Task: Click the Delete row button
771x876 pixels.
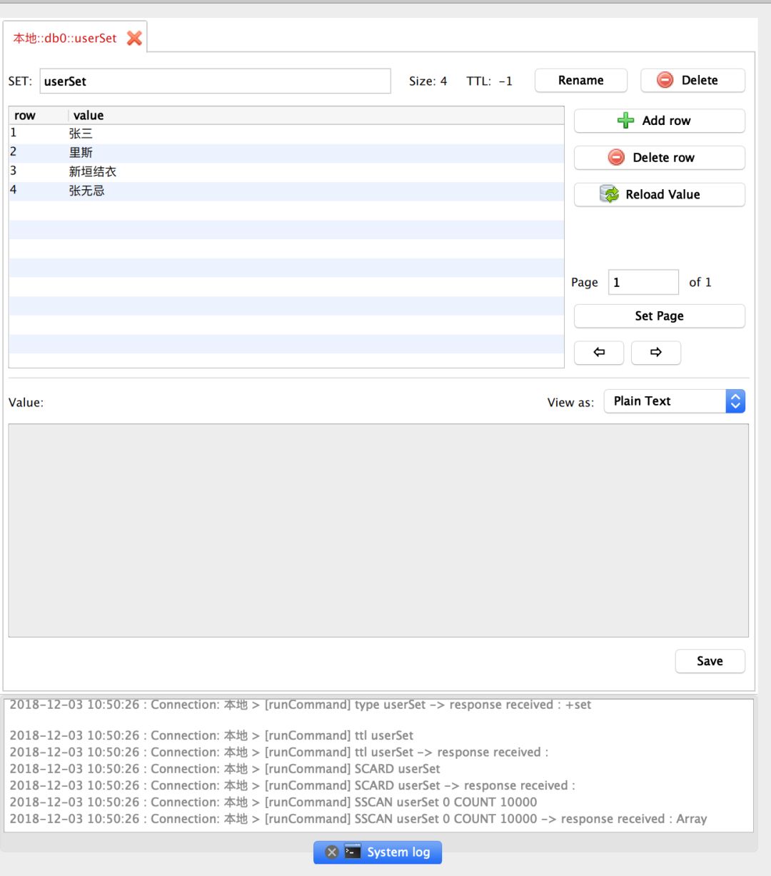Action: (x=659, y=158)
